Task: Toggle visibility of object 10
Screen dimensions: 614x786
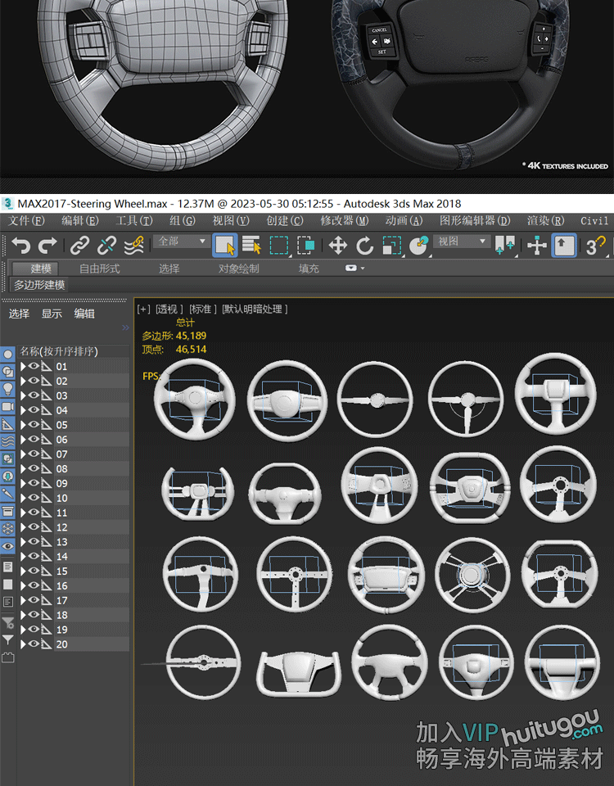Action: 34,498
